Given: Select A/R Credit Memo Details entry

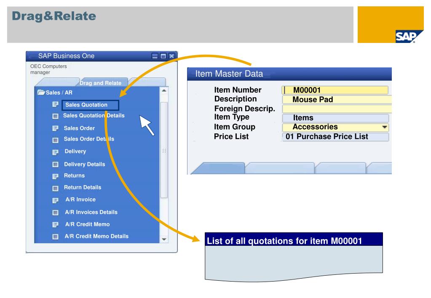Looking at the screenshot, I should pyautogui.click(x=96, y=237).
